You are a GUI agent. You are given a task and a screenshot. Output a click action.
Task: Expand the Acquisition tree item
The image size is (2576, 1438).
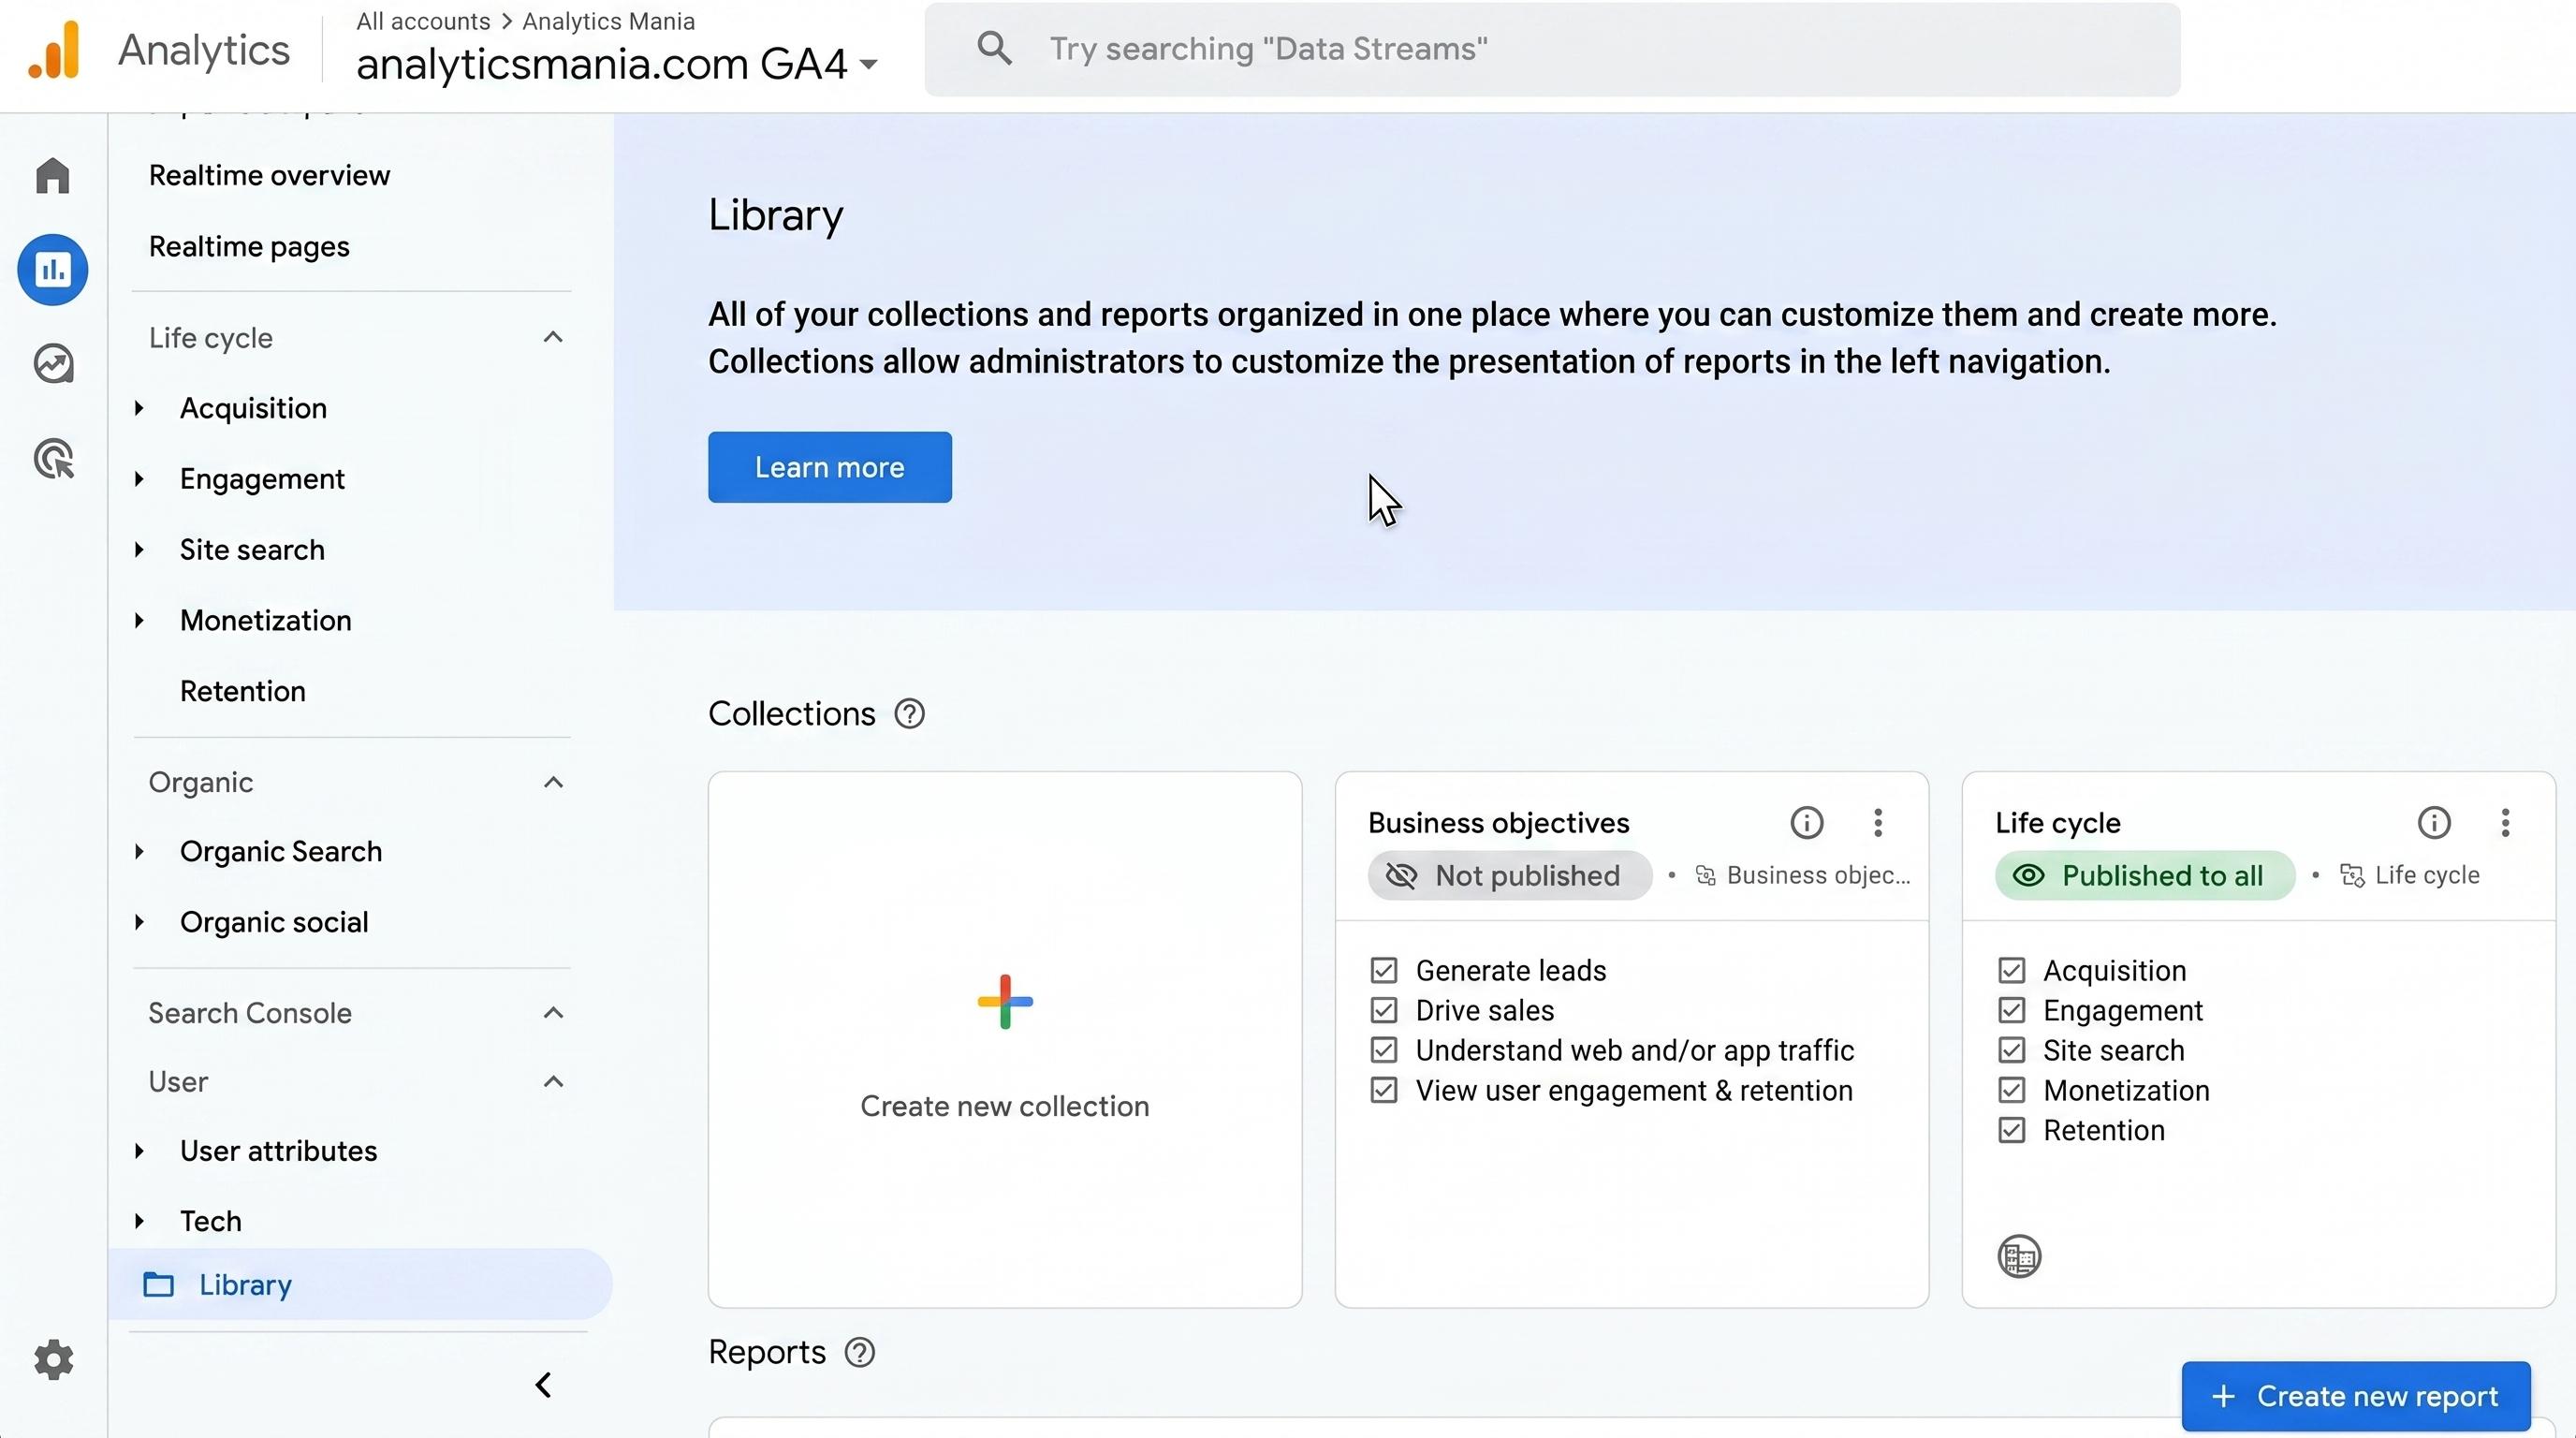(x=140, y=408)
